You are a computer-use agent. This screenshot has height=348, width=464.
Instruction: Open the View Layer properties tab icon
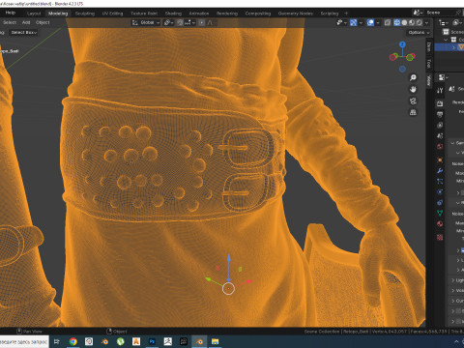pos(440,125)
